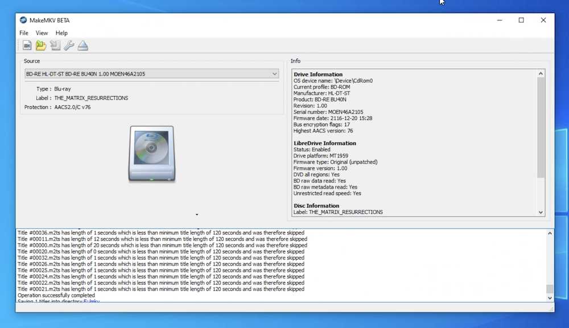This screenshot has width=569, height=328.
Task: Click 'Operation successfully completed' log line
Action: pyautogui.click(x=56, y=296)
